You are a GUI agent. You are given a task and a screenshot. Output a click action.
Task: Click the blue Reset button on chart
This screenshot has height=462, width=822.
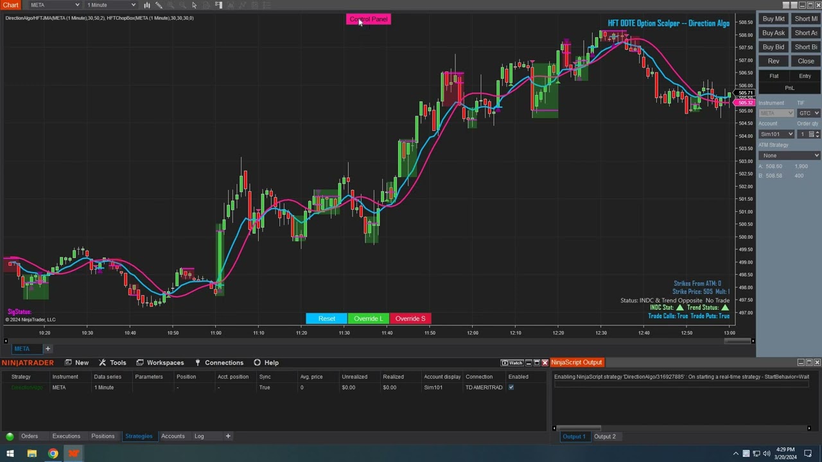pos(326,318)
